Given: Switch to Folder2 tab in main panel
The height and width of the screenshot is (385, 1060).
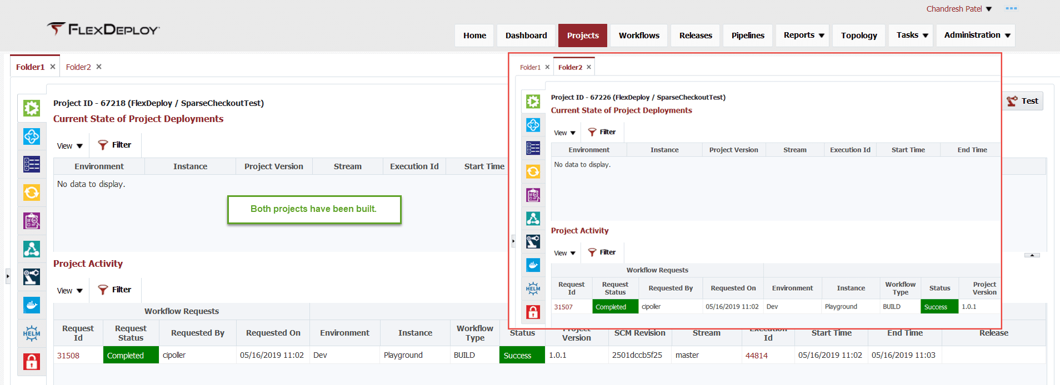Looking at the screenshot, I should pyautogui.click(x=78, y=67).
